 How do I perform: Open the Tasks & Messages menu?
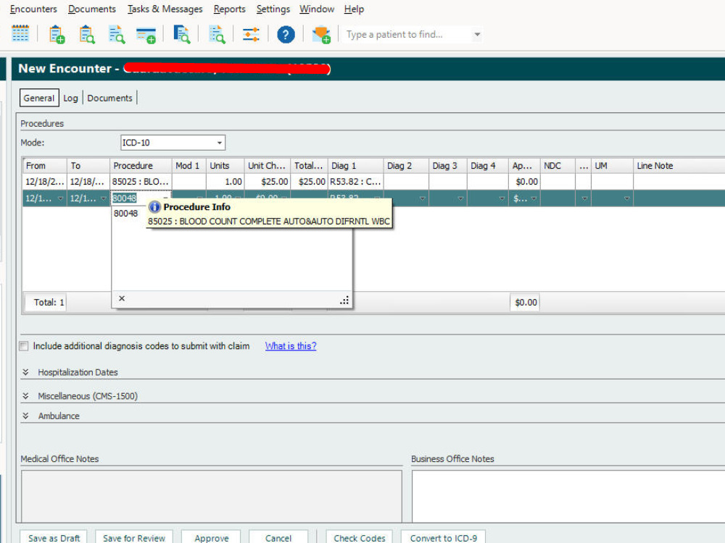[x=165, y=9]
